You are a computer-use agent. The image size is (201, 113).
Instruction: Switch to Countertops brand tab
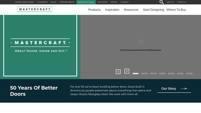tap(42, 2)
